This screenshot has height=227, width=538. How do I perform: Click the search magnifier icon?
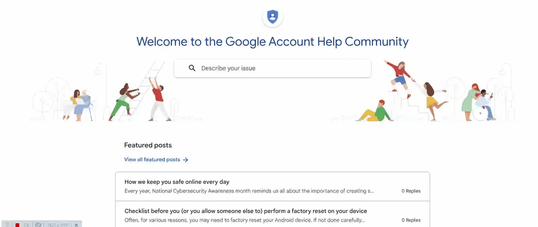(192, 68)
